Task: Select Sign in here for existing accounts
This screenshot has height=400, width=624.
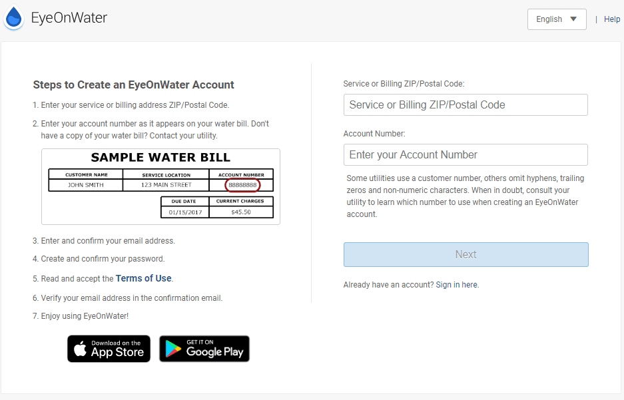Action: (x=457, y=284)
